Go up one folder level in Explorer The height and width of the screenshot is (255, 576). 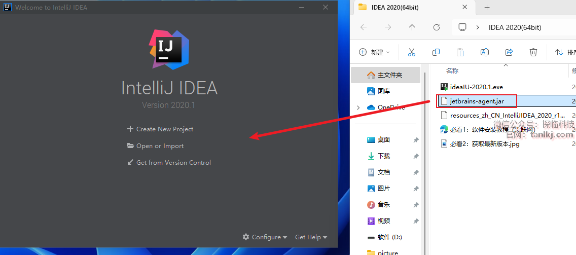coord(412,27)
